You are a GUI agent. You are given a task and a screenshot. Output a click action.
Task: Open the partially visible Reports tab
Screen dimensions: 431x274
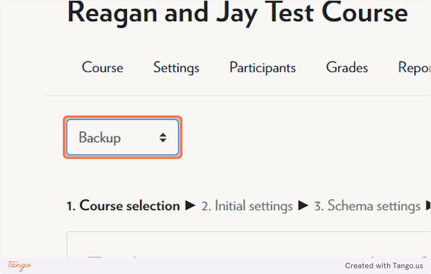click(x=414, y=67)
